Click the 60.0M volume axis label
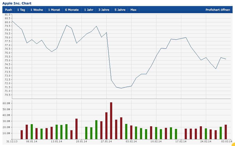Screen dimensions: 235x146 (7, 103)
